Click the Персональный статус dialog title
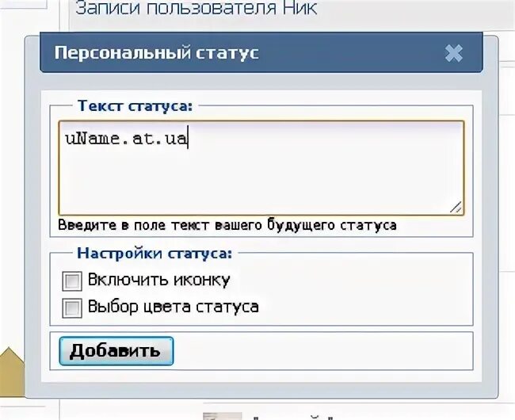 pos(157,53)
